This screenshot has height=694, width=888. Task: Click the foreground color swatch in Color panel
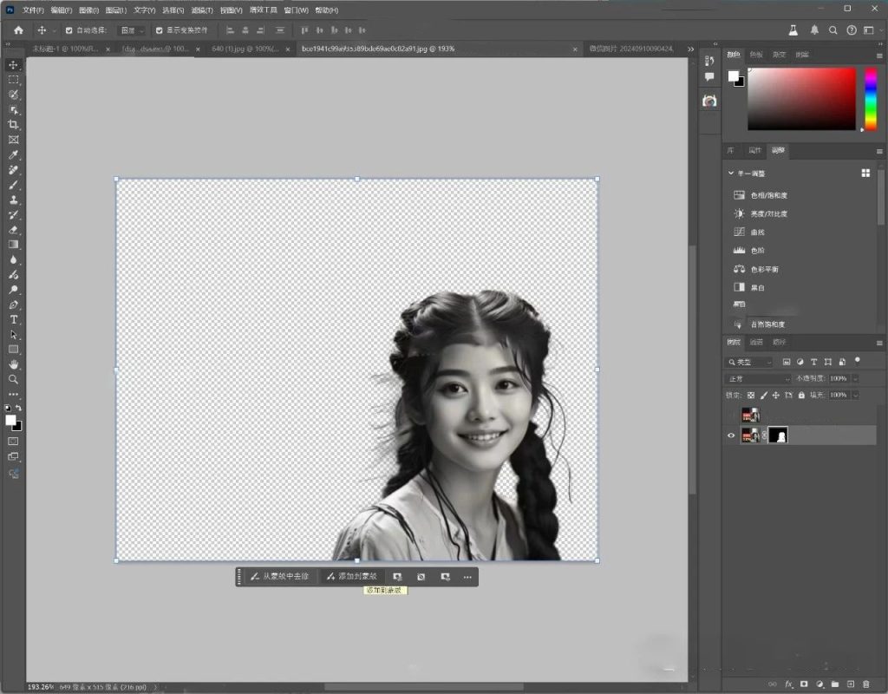pyautogui.click(x=734, y=75)
